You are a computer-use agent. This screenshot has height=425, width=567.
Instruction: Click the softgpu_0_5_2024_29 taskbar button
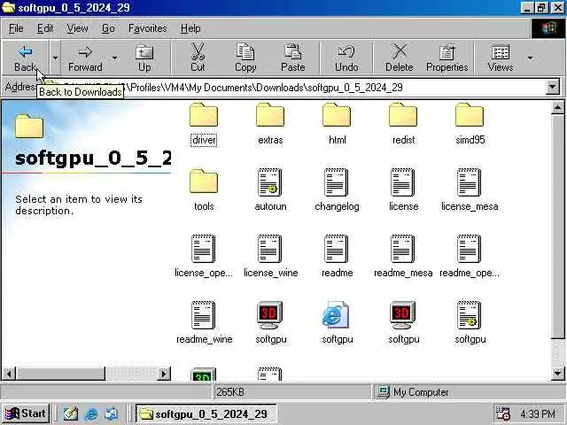tap(206, 413)
